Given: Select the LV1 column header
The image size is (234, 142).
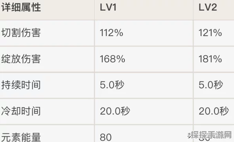Looking at the screenshot, I should [x=108, y=7].
